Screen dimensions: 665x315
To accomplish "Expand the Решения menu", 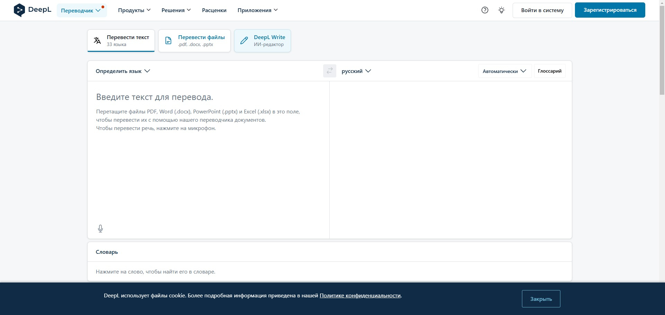I will tap(176, 10).
